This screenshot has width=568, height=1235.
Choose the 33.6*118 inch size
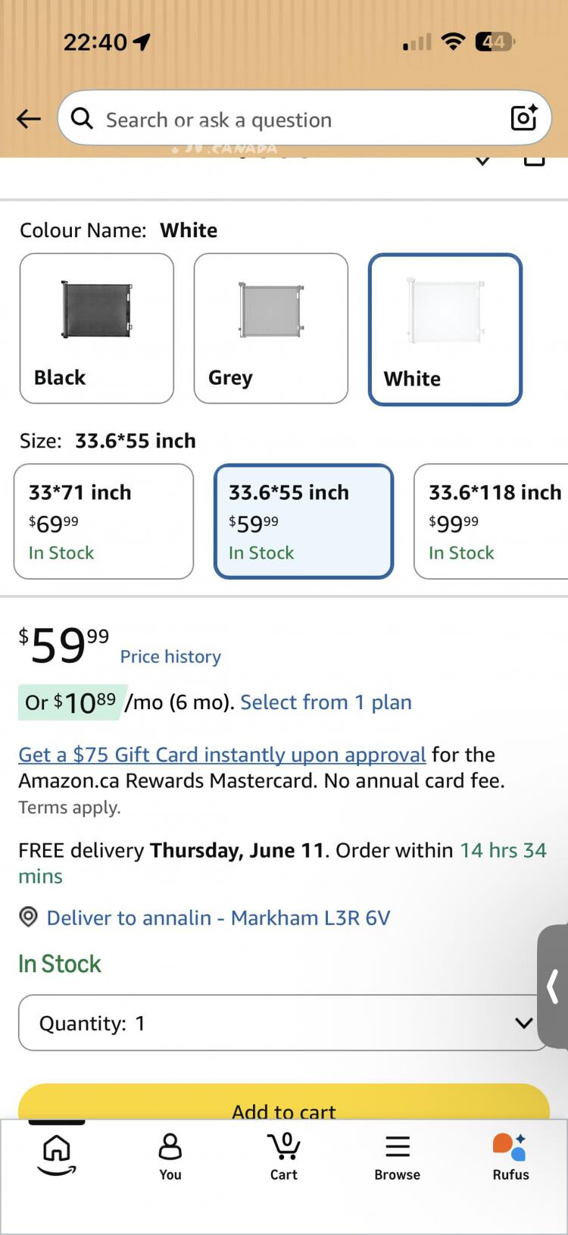[491, 521]
